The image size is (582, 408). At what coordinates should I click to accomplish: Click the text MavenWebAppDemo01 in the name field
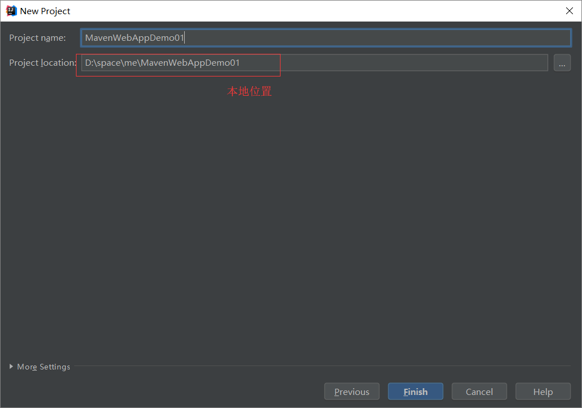[134, 37]
